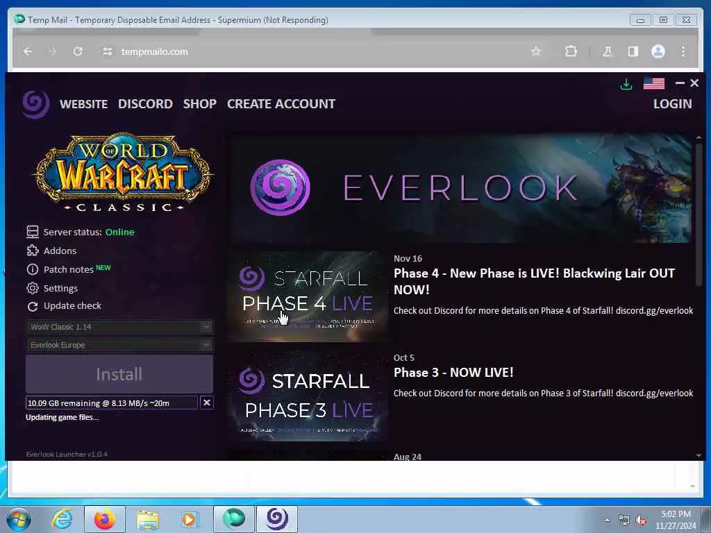The width and height of the screenshot is (711, 533).
Task: Click site info icon beside tempmailo.com
Action: (x=108, y=51)
